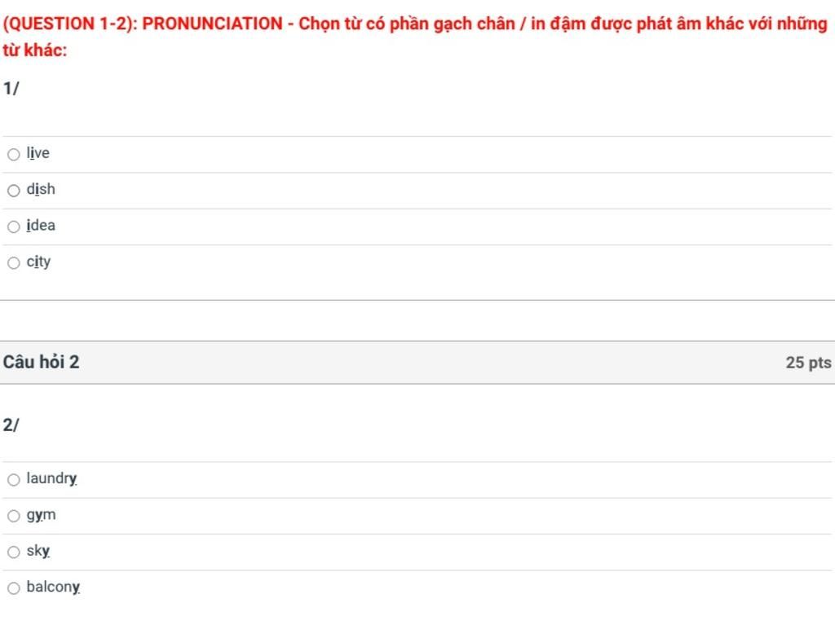Click the "sky" answer text
Viewport: 835px width, 625px height.
point(38,551)
